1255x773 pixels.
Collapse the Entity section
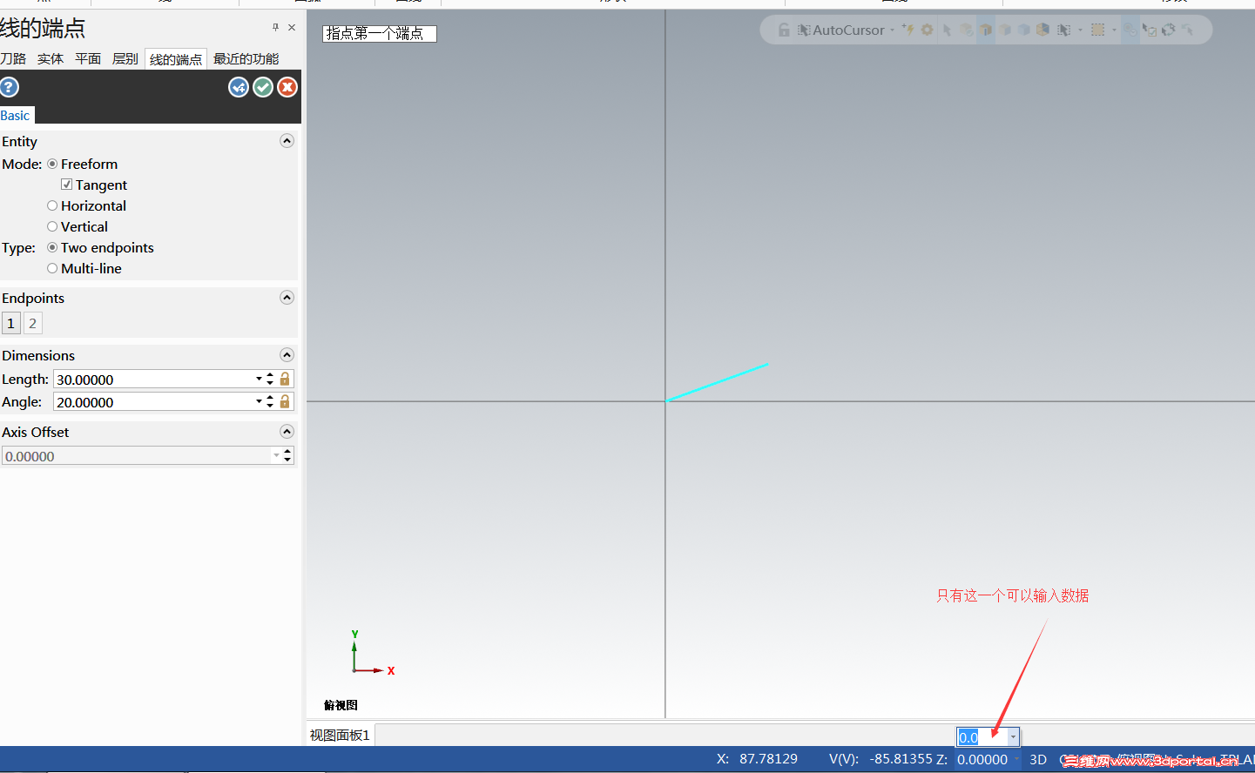tap(287, 141)
